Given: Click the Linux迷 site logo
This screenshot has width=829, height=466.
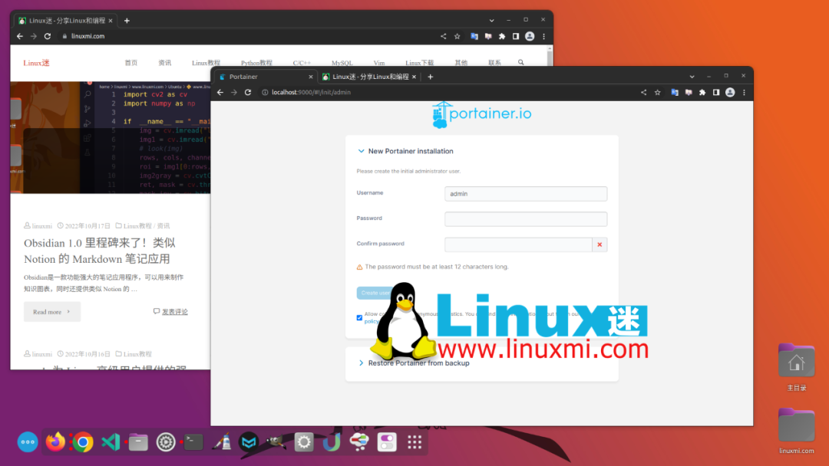Looking at the screenshot, I should click(x=37, y=63).
